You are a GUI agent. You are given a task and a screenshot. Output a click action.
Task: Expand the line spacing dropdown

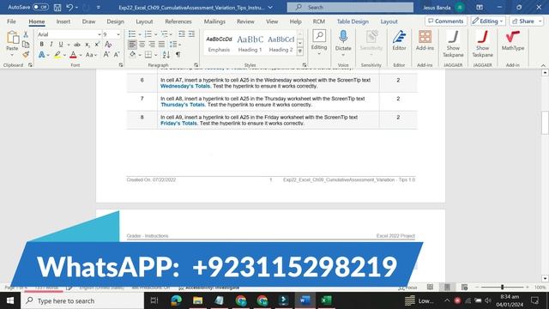tap(175, 45)
